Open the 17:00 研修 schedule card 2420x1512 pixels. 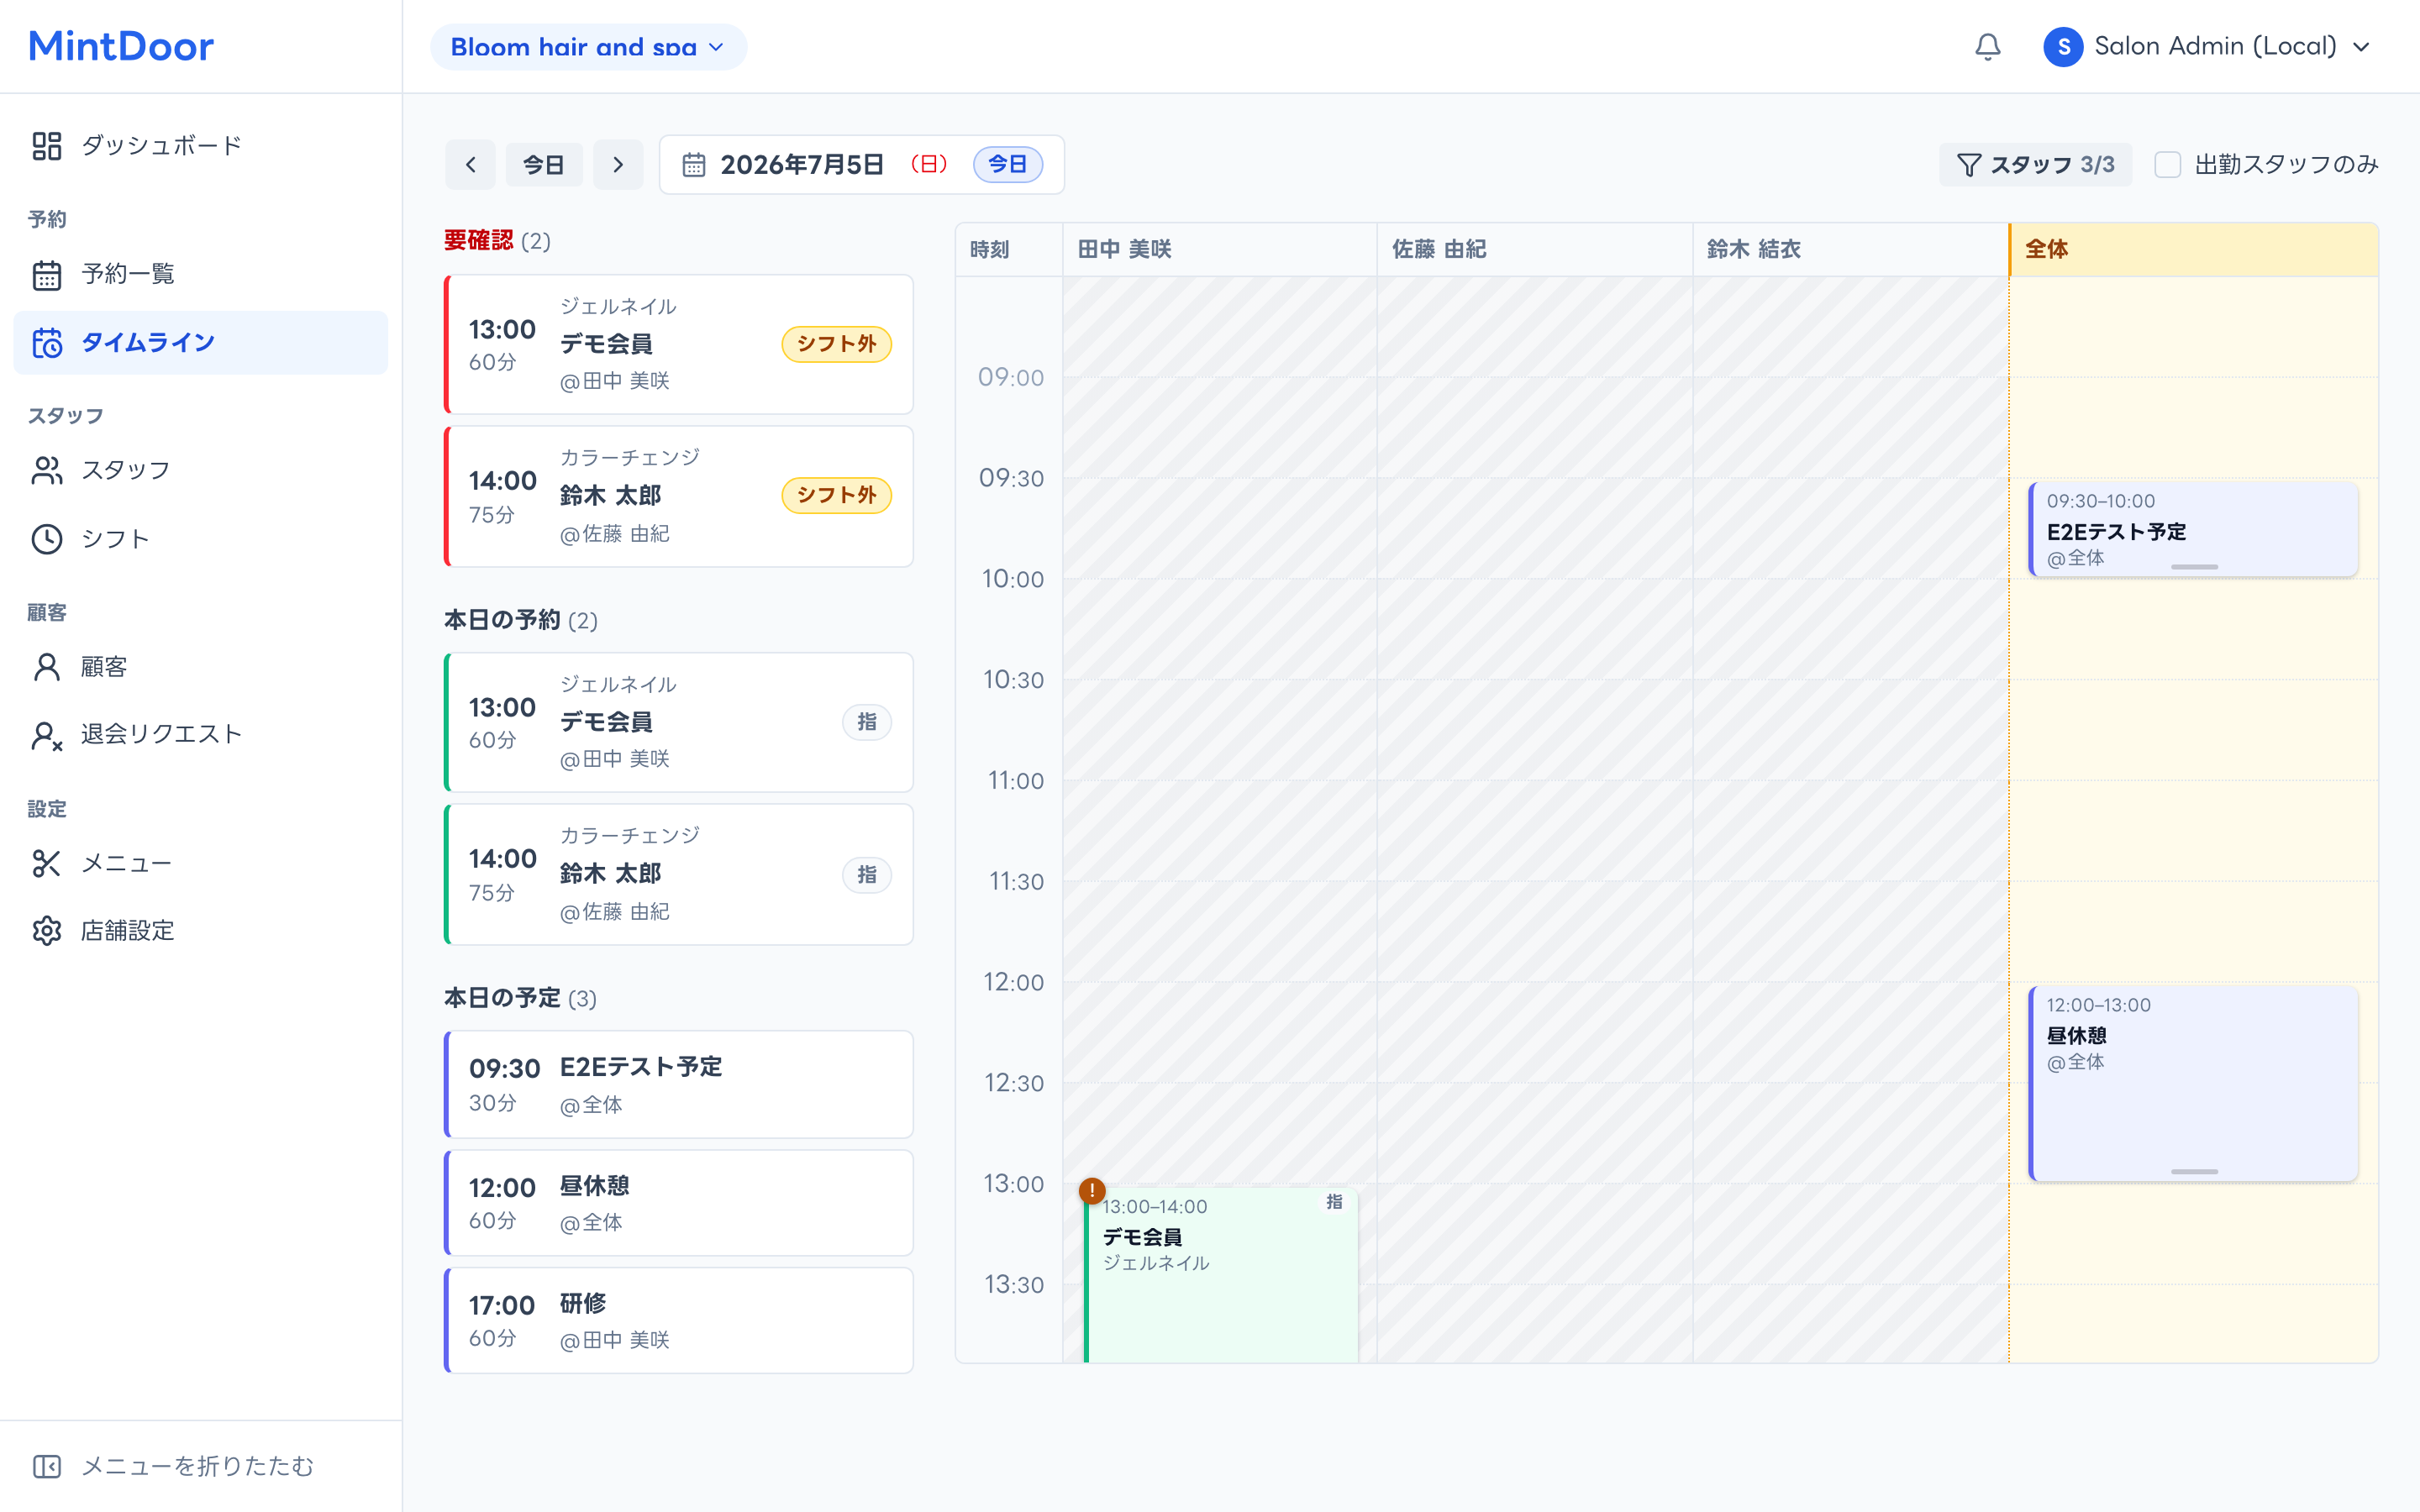coord(679,1321)
